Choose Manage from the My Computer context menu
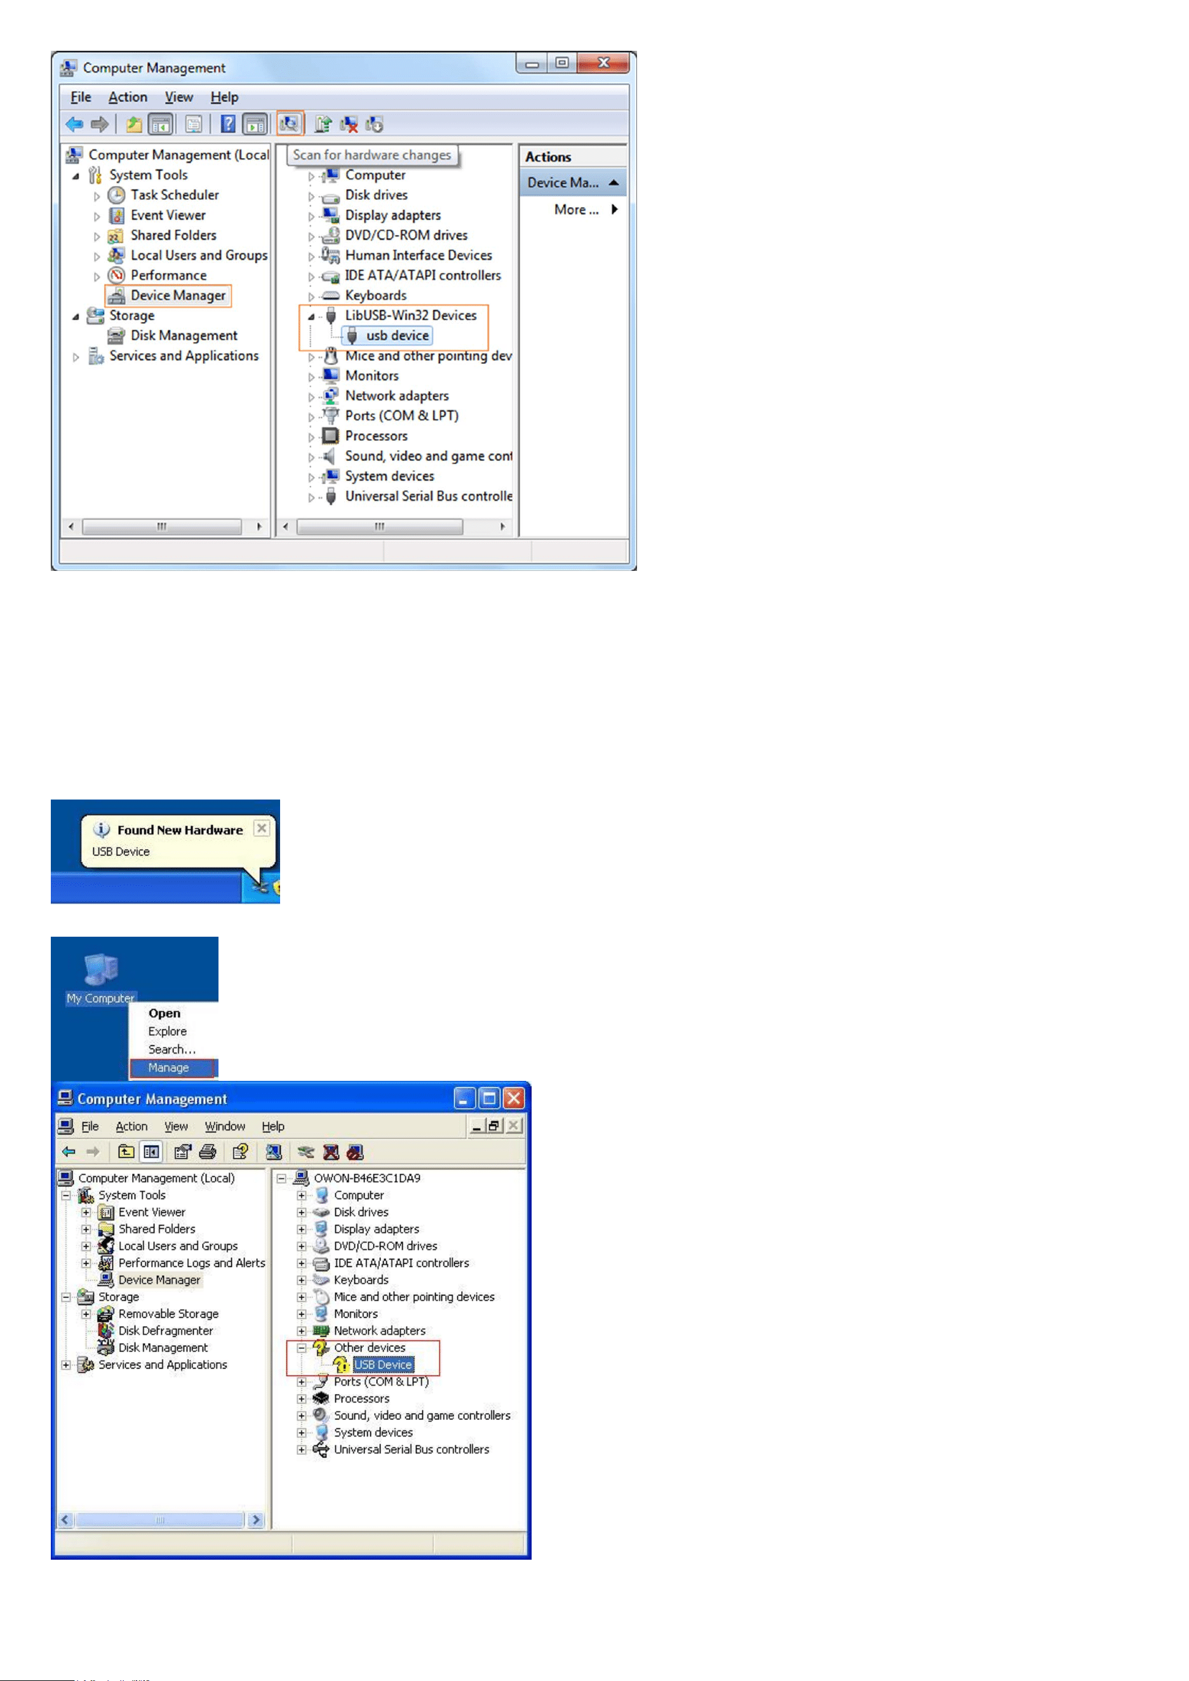This screenshot has width=1189, height=1681. click(173, 1068)
